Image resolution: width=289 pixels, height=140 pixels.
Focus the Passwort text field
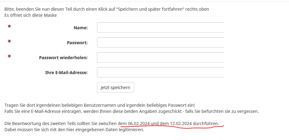tap(160, 42)
